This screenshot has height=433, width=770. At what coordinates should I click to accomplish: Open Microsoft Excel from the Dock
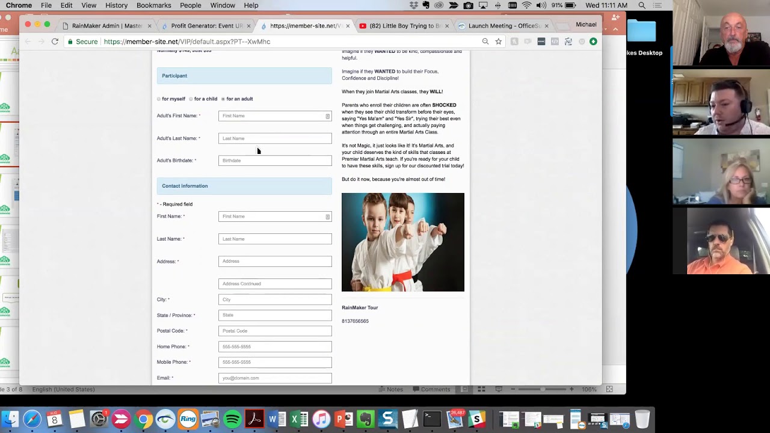[x=299, y=419]
